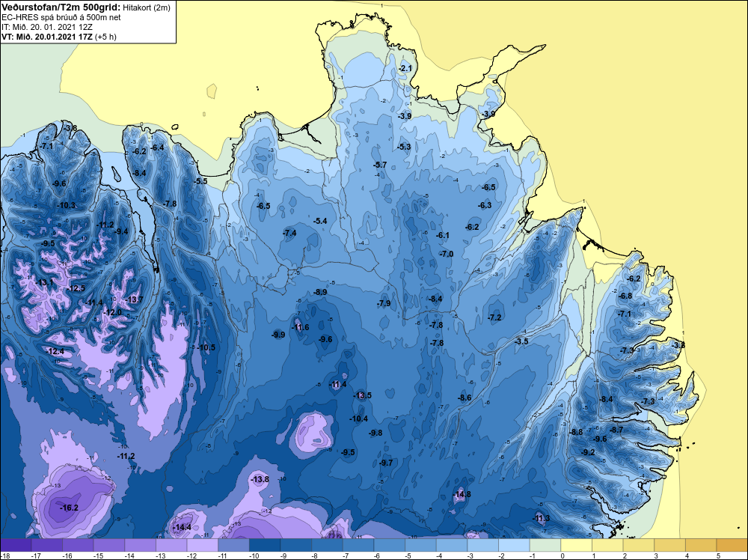Select the -11.3 temperature value

[542, 518]
